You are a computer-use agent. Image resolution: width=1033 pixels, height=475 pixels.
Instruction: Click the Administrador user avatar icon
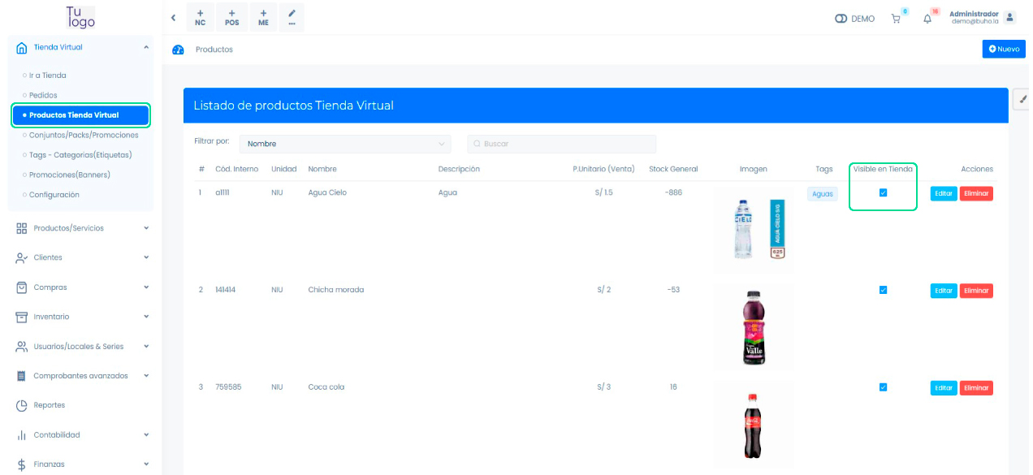(x=1009, y=18)
